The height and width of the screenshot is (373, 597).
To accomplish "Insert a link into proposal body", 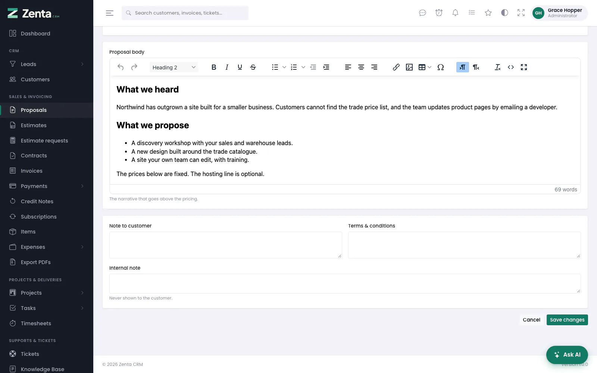I will pos(396,67).
